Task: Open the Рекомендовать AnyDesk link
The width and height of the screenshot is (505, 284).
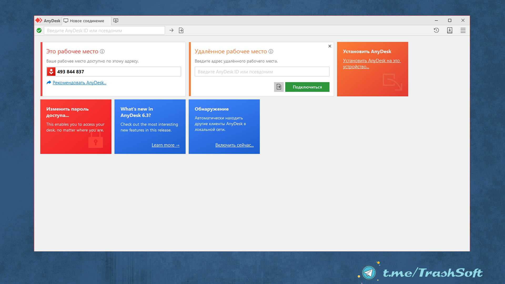Action: (x=79, y=83)
